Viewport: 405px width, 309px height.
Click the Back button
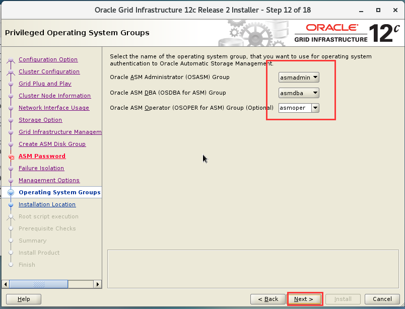[268, 299]
